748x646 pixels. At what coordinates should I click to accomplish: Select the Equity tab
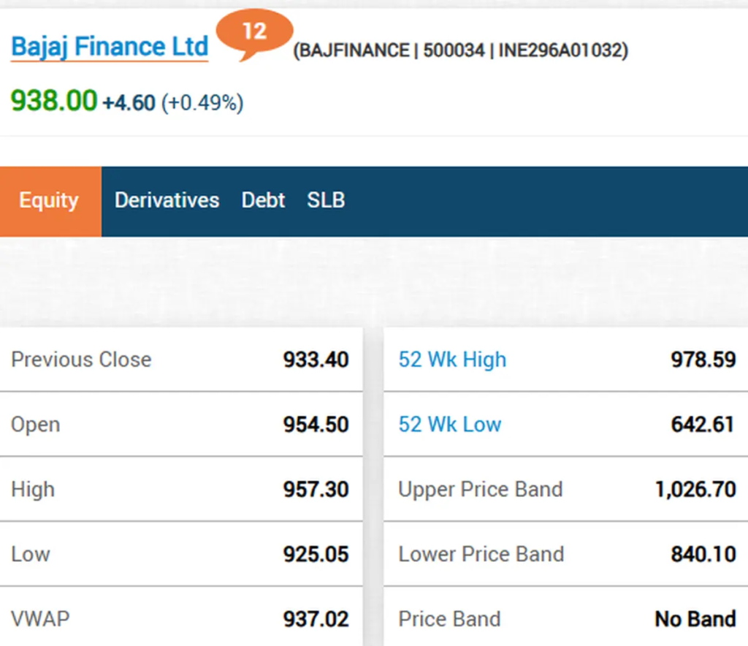[x=50, y=201]
